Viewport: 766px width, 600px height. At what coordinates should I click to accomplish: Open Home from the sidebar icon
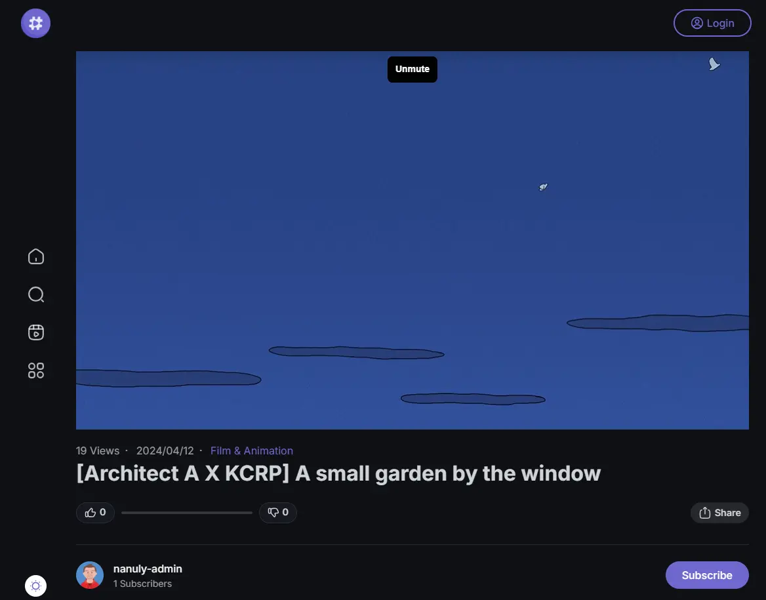[x=35, y=256]
